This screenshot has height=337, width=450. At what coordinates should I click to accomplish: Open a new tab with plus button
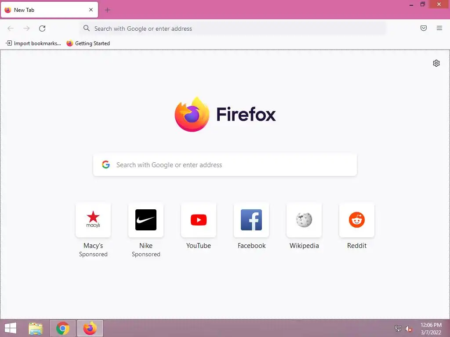(x=107, y=10)
